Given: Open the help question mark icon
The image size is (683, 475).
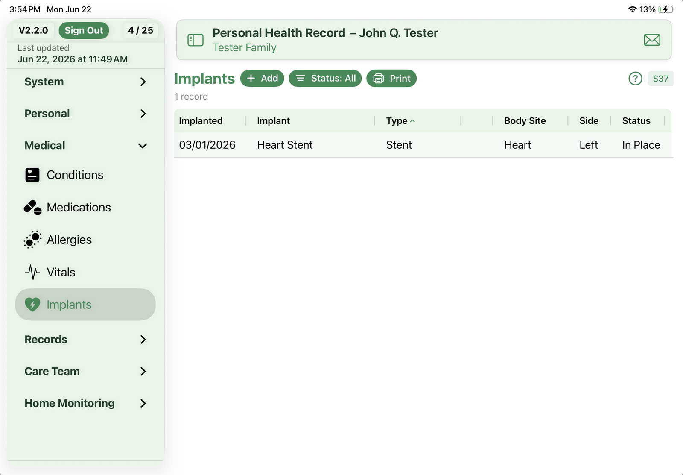Looking at the screenshot, I should 635,79.
